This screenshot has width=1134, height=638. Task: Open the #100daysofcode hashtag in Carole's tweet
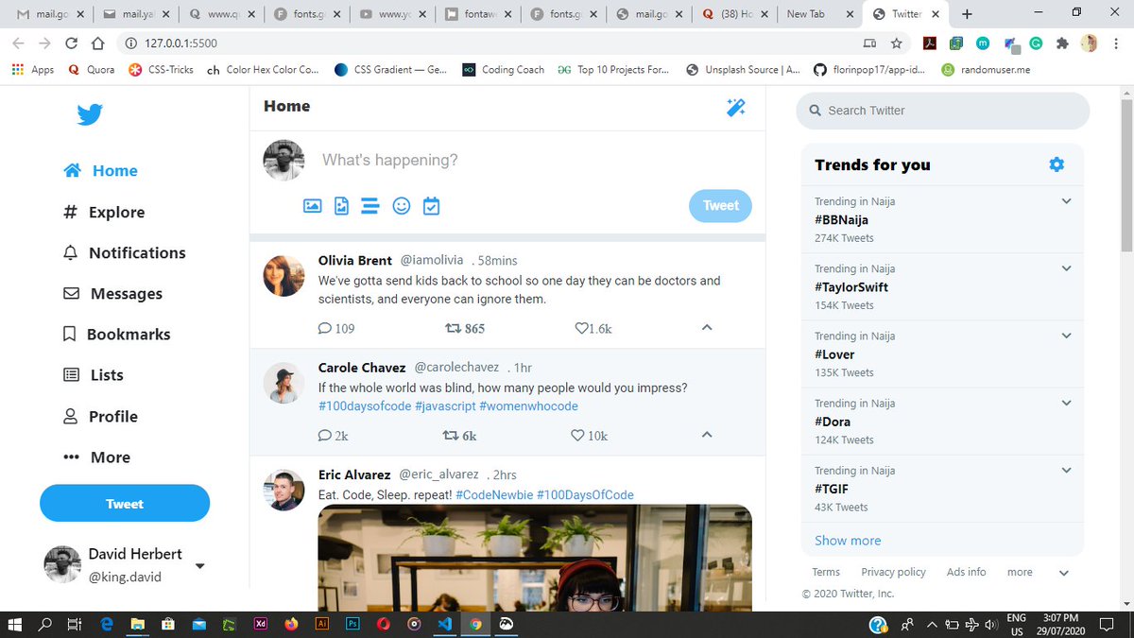(x=364, y=406)
